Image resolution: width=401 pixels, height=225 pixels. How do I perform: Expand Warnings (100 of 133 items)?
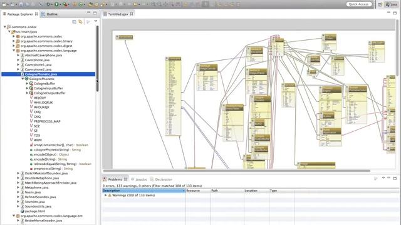click(x=105, y=195)
